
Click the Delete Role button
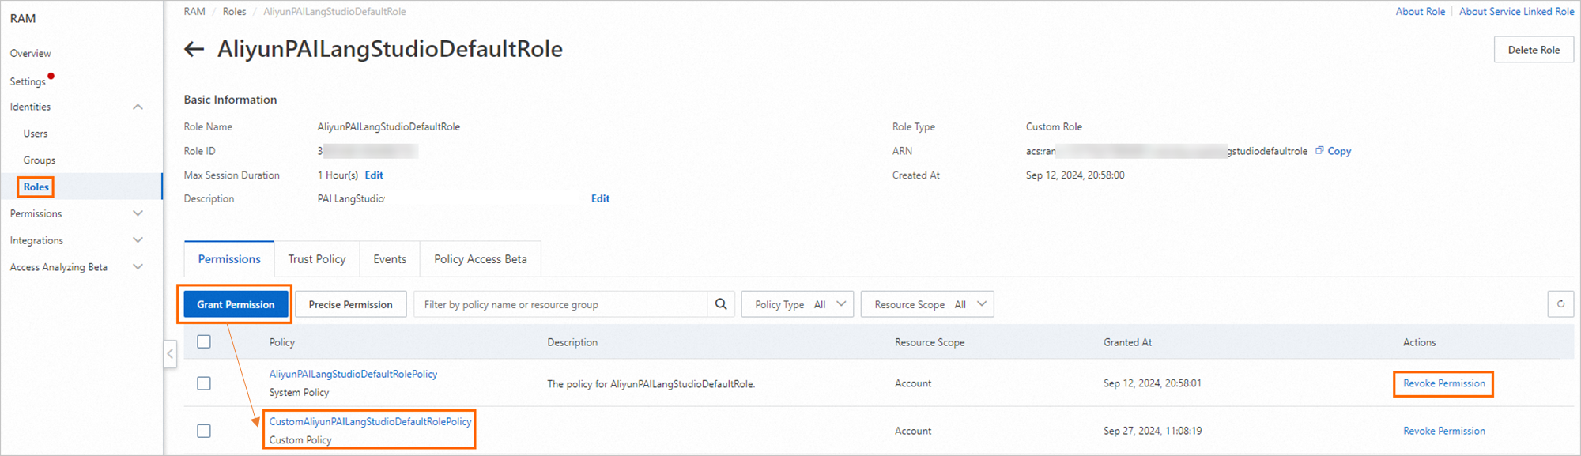(1534, 50)
